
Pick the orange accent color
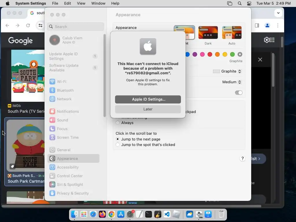217,54
